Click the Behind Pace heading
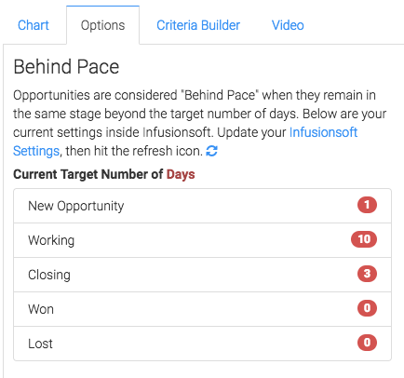The width and height of the screenshot is (404, 378). (66, 67)
